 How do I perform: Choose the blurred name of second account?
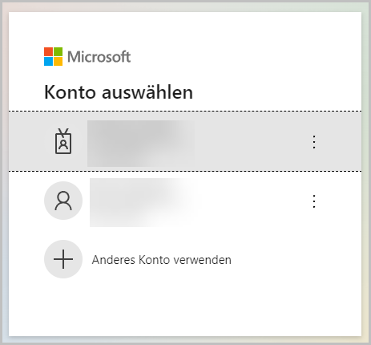coord(143,202)
